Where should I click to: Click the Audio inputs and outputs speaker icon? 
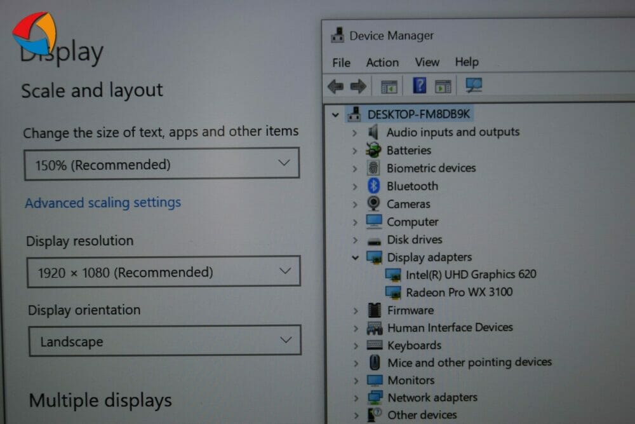373,132
